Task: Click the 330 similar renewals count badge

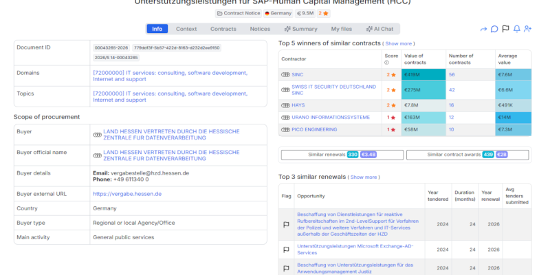Action: pos(353,155)
